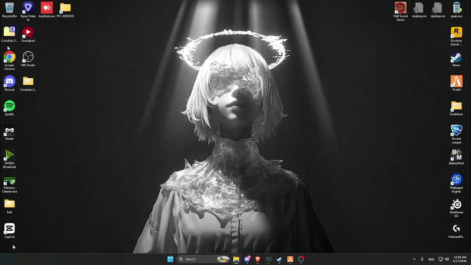Select the OBS Studio desktop icon
This screenshot has height=265, width=471.
pyautogui.click(x=28, y=59)
